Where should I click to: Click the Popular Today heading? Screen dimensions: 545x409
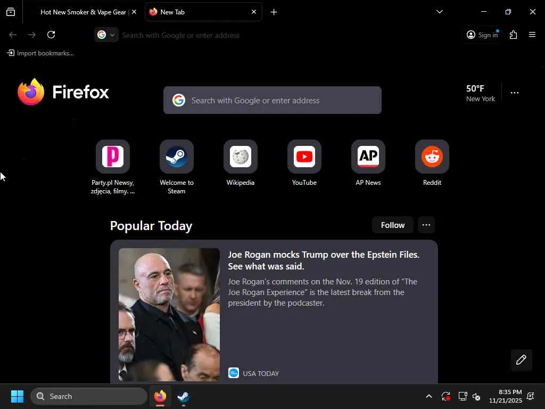pos(151,226)
